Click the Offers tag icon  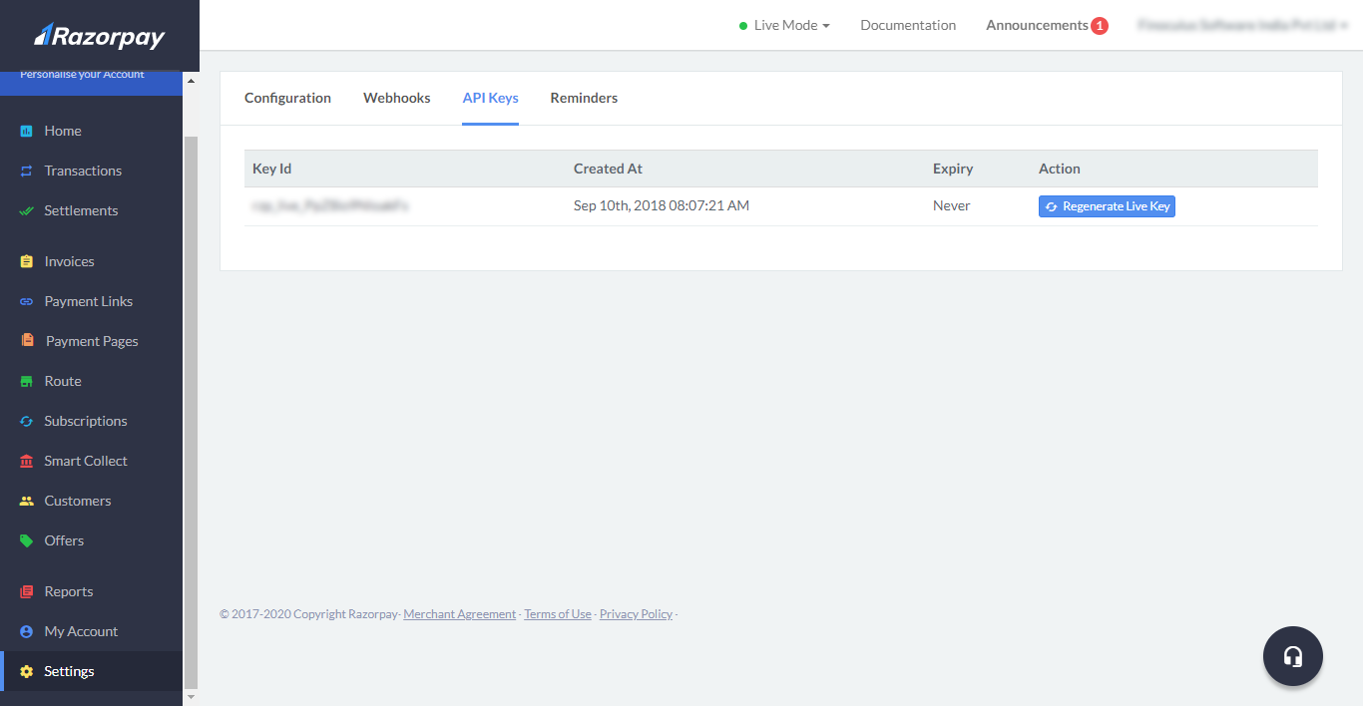(x=27, y=540)
